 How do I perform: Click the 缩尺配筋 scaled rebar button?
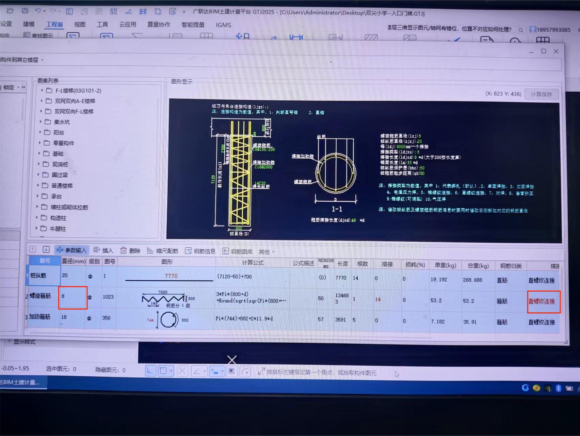tap(162, 251)
